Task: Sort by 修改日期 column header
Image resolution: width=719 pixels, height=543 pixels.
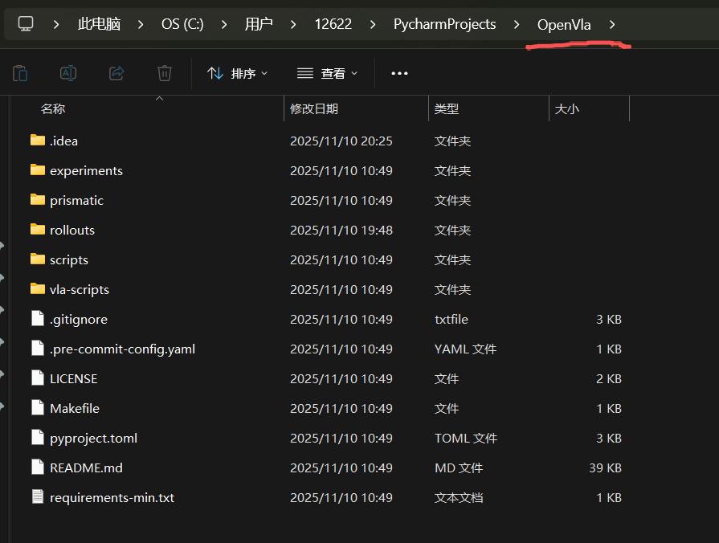Action: point(314,108)
